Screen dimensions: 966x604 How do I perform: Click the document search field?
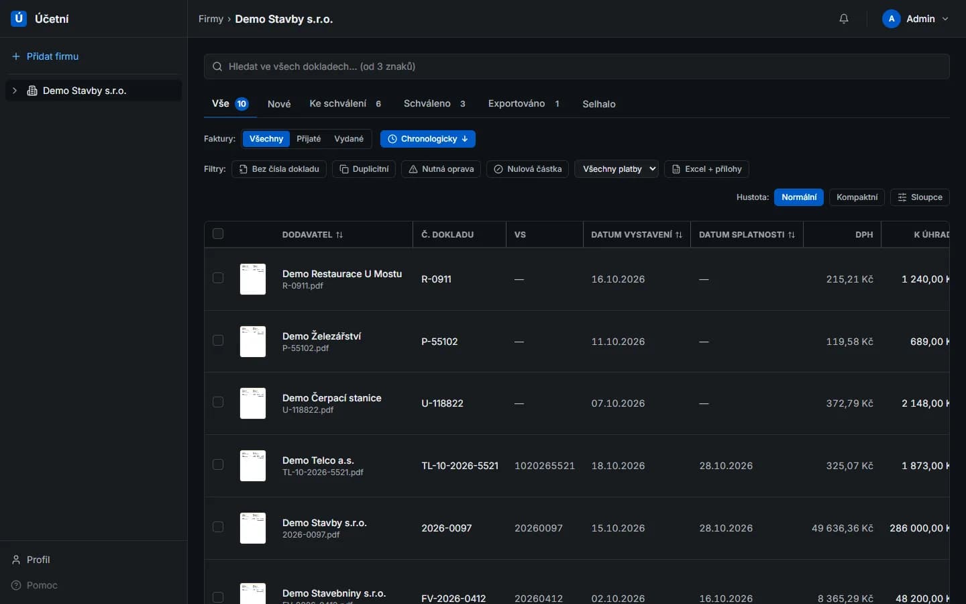point(577,66)
